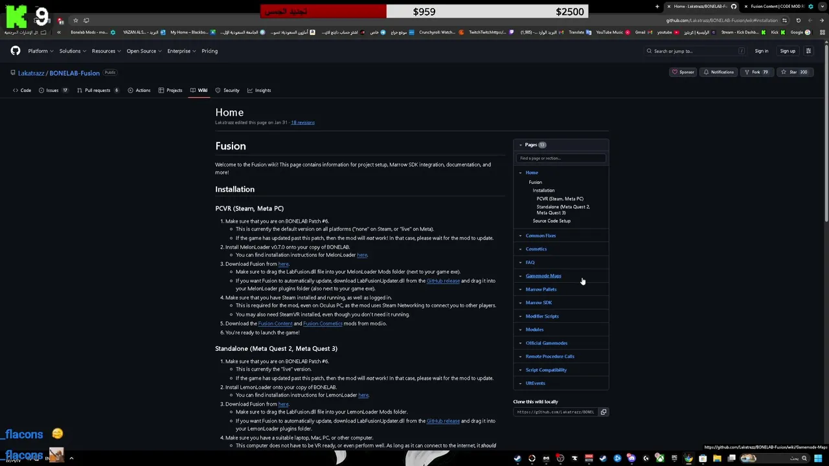The height and width of the screenshot is (466, 829).
Task: Open the Resources dropdown menu
Action: [106, 51]
